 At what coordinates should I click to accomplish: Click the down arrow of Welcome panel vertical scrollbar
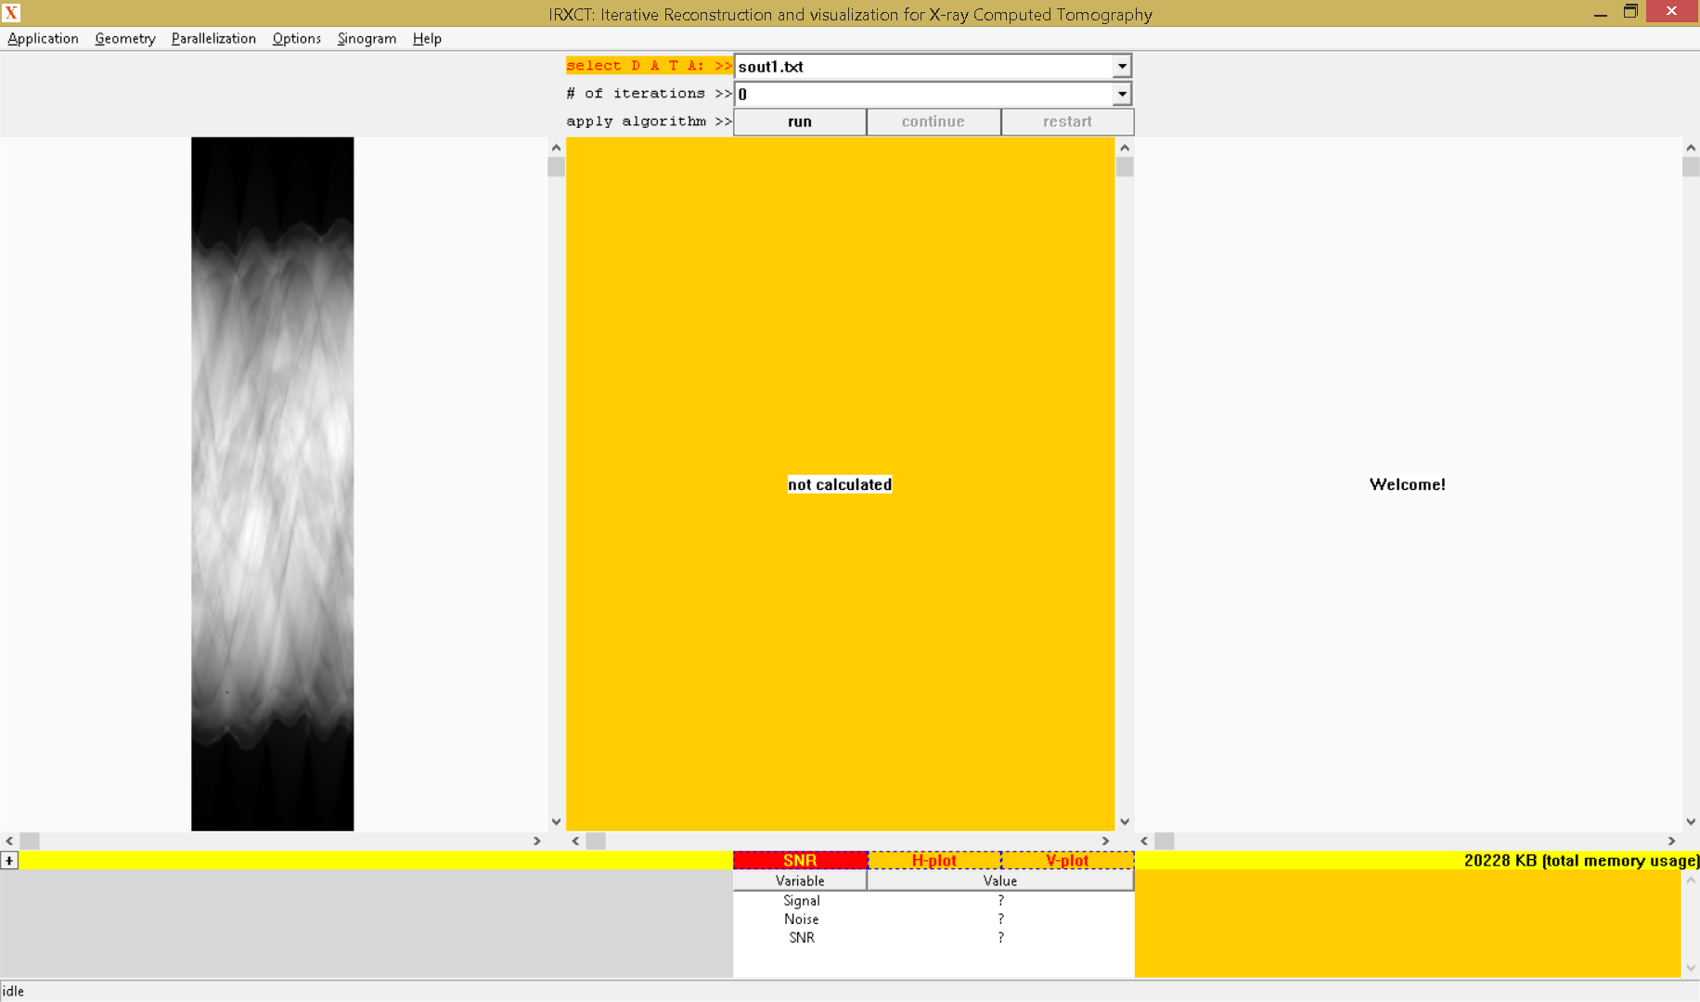coord(1691,821)
